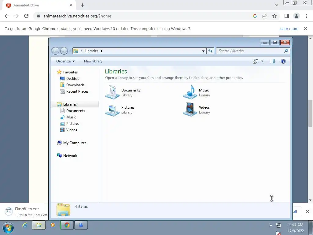Open the Videos library icon in main pane
Screen dimensions: 313x235
190,110
